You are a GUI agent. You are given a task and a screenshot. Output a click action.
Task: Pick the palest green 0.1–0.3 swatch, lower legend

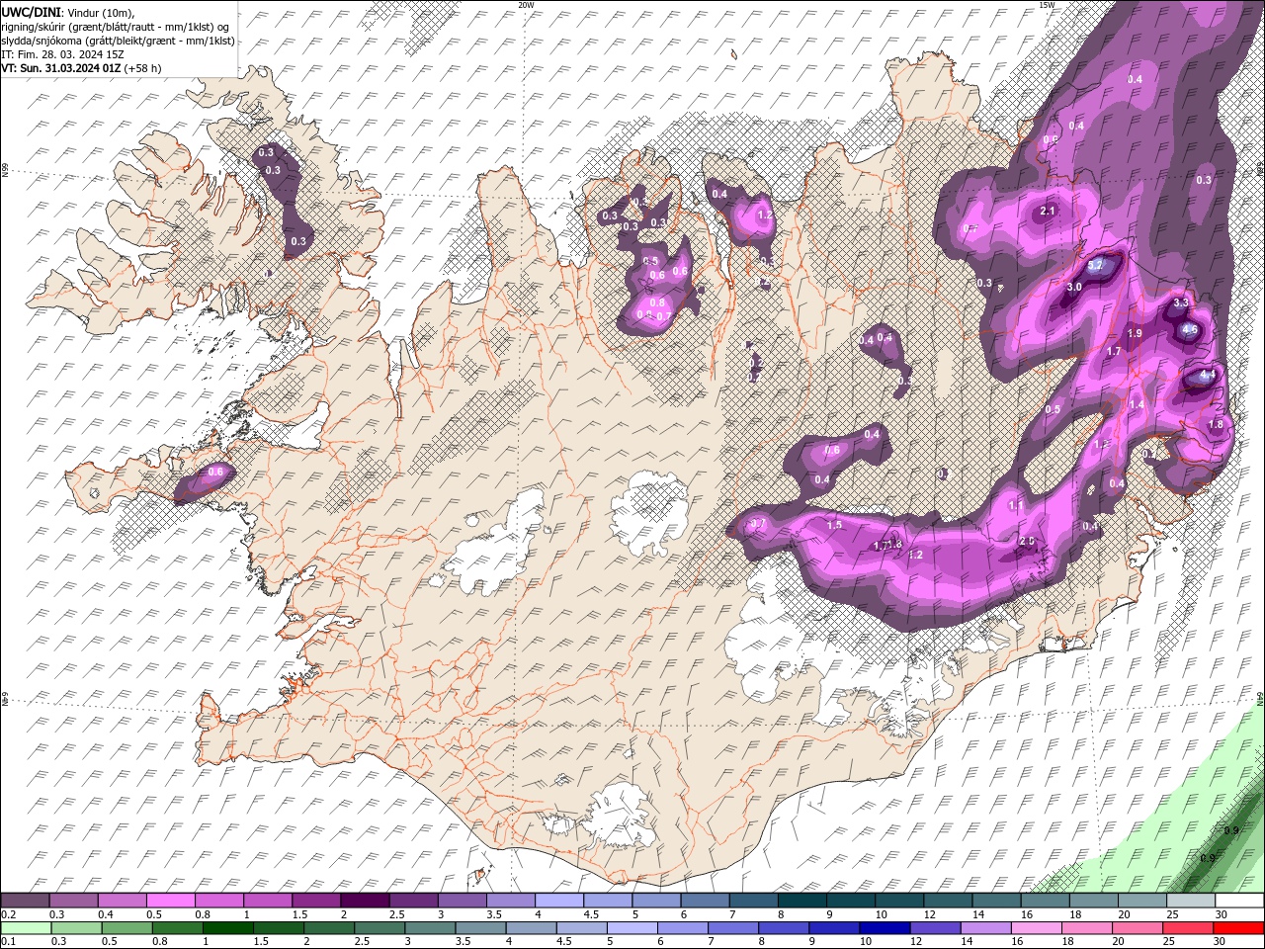pyautogui.click(x=25, y=928)
